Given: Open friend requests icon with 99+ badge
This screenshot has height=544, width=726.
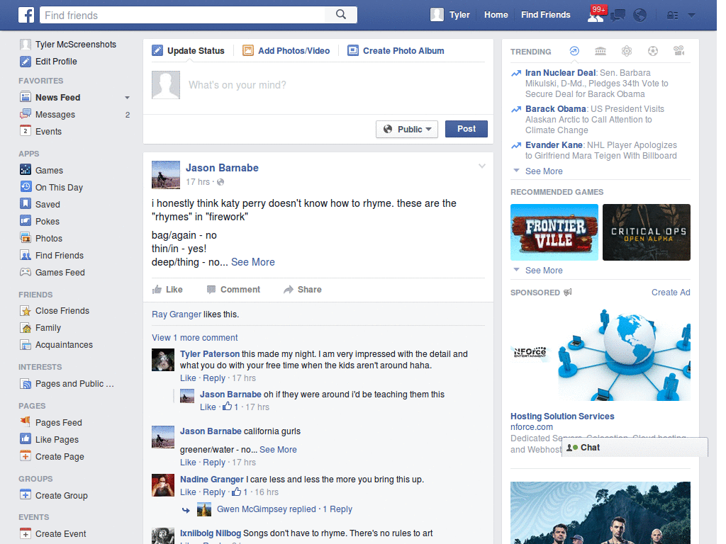Looking at the screenshot, I should point(596,16).
